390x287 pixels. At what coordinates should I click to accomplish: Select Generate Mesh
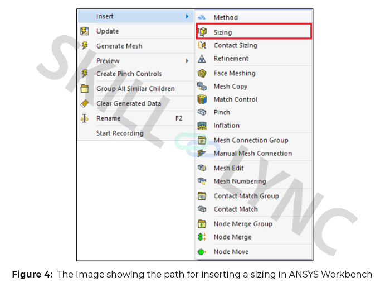pyautogui.click(x=136, y=46)
